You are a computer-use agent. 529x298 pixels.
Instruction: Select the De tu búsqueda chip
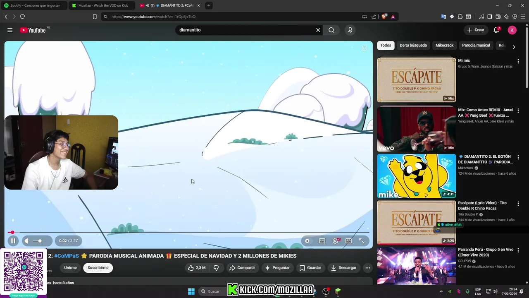pyautogui.click(x=413, y=46)
